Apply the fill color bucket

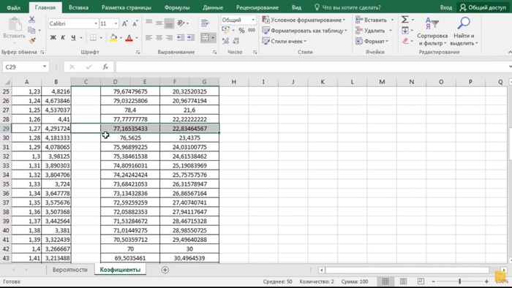click(x=113, y=38)
